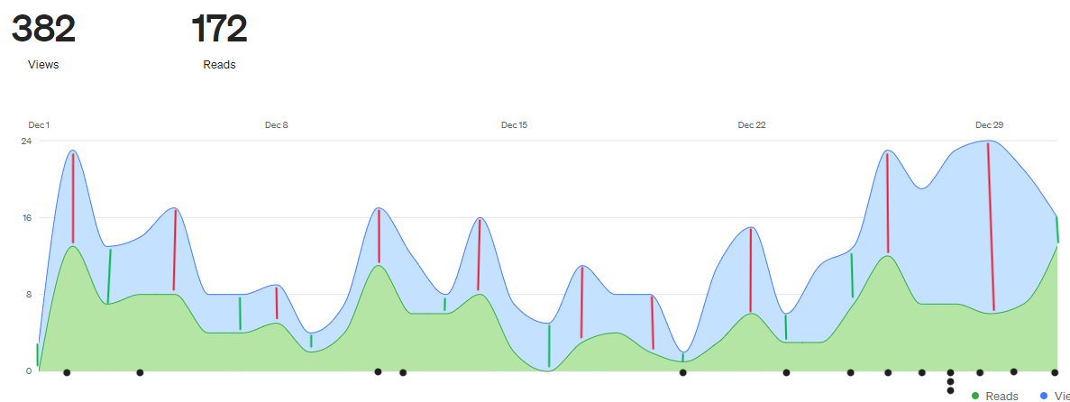This screenshot has width=1070, height=402.
Task: Click the blue Views legend dot
Action: point(1044,396)
